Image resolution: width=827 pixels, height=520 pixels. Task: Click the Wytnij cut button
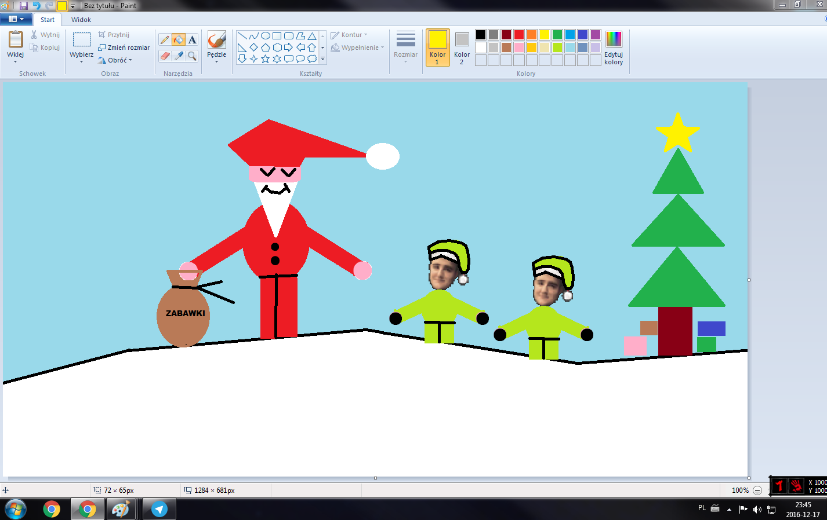(45, 35)
